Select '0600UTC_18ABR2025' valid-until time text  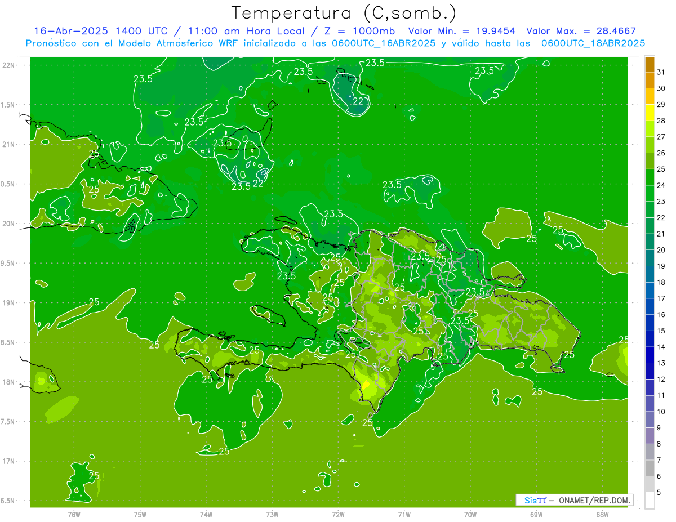click(x=593, y=43)
